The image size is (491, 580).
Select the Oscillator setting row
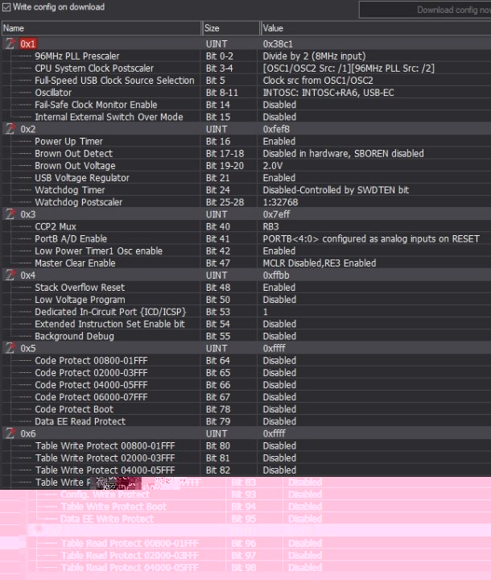[x=246, y=93]
